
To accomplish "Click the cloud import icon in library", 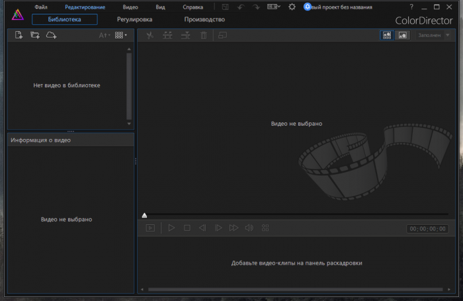I will [x=51, y=35].
